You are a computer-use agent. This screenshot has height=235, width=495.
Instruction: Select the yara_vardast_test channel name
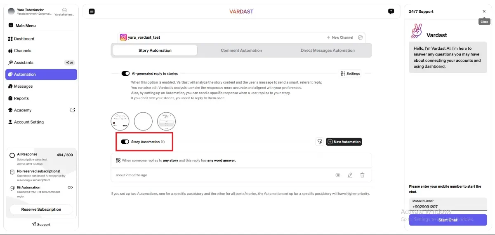point(144,37)
